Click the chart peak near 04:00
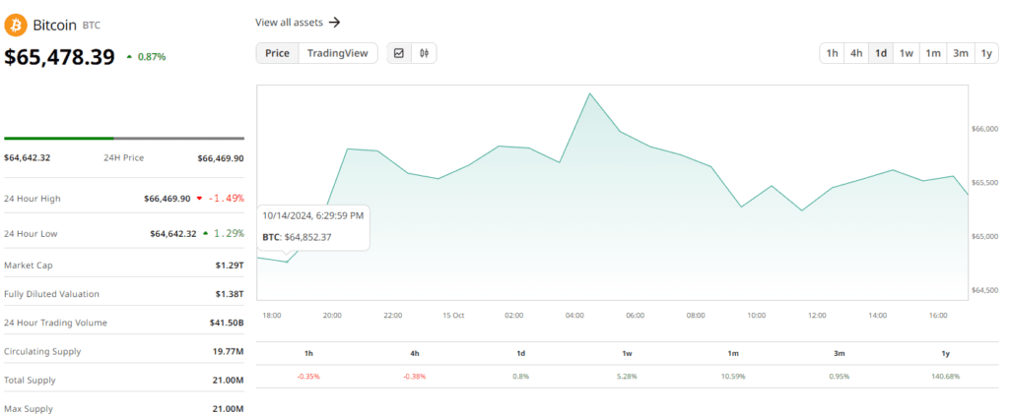The height and width of the screenshot is (414, 1009). click(590, 93)
